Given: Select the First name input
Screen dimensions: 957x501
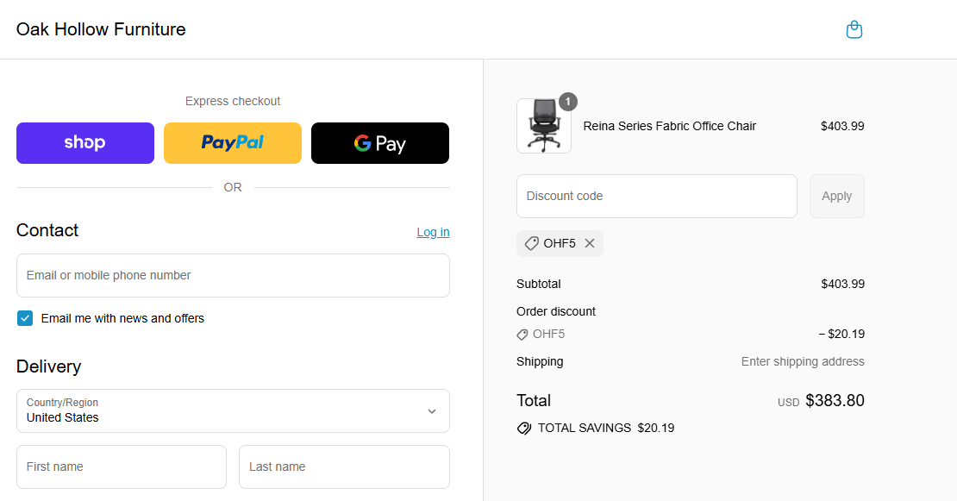Looking at the screenshot, I should (x=122, y=467).
